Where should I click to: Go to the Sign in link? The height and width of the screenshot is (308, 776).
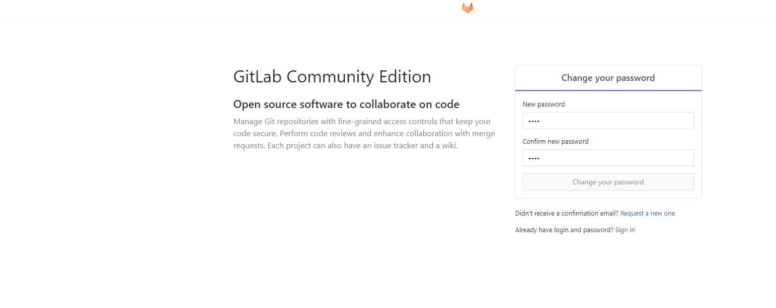click(625, 230)
